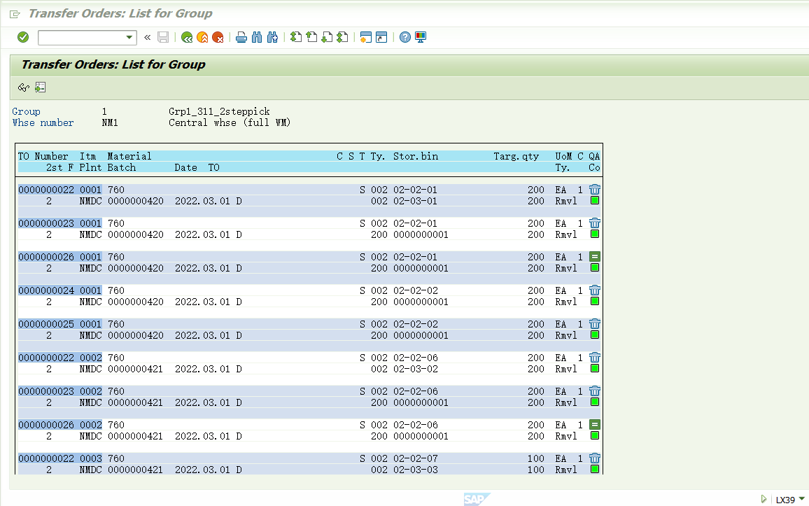Viewport: 809px width, 506px height.
Task: Click storage bin 02-02-07
Action: 415,458
